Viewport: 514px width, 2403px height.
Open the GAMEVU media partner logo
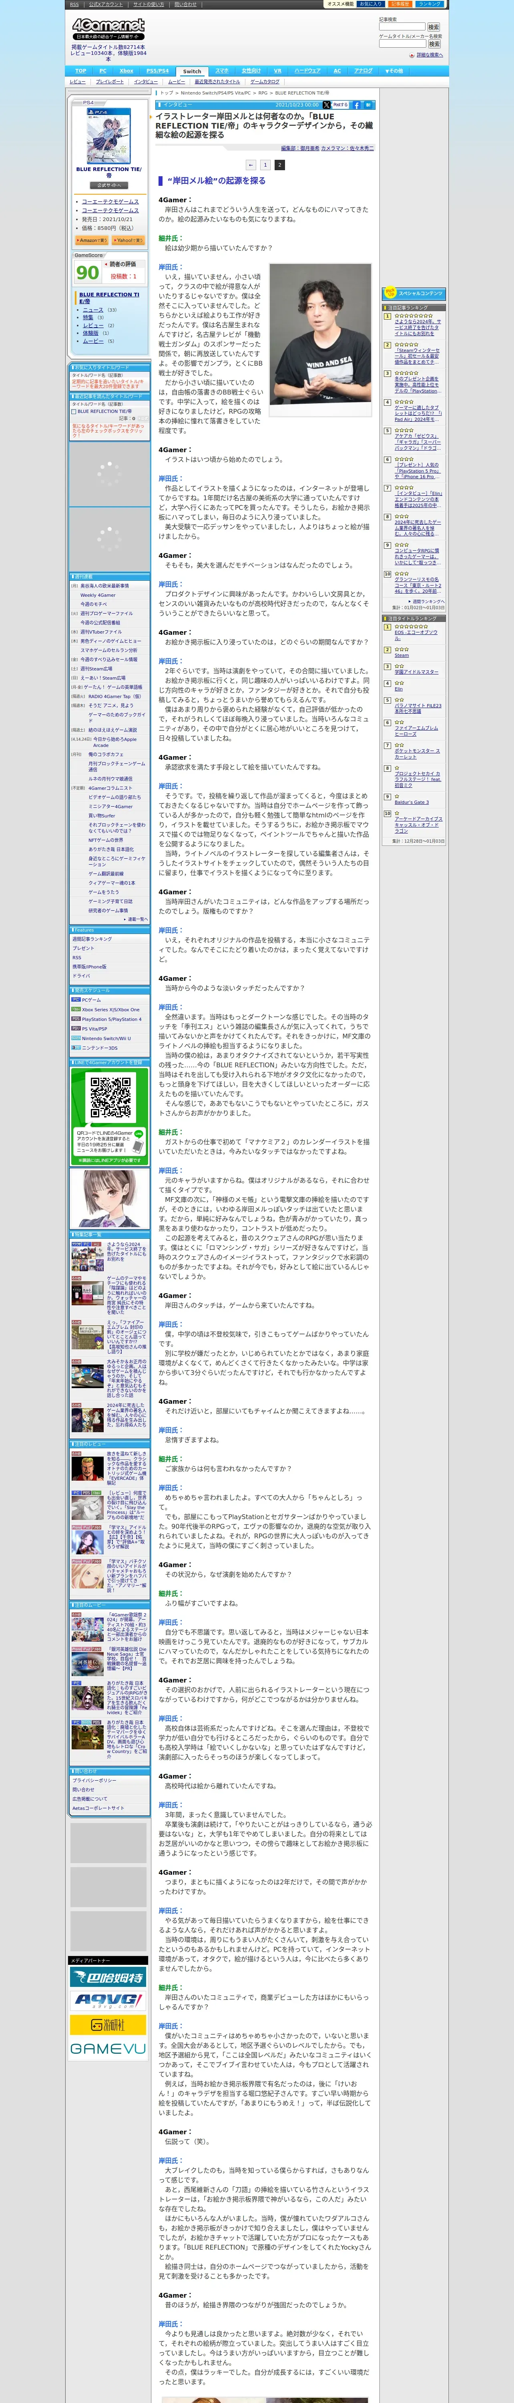click(108, 2049)
